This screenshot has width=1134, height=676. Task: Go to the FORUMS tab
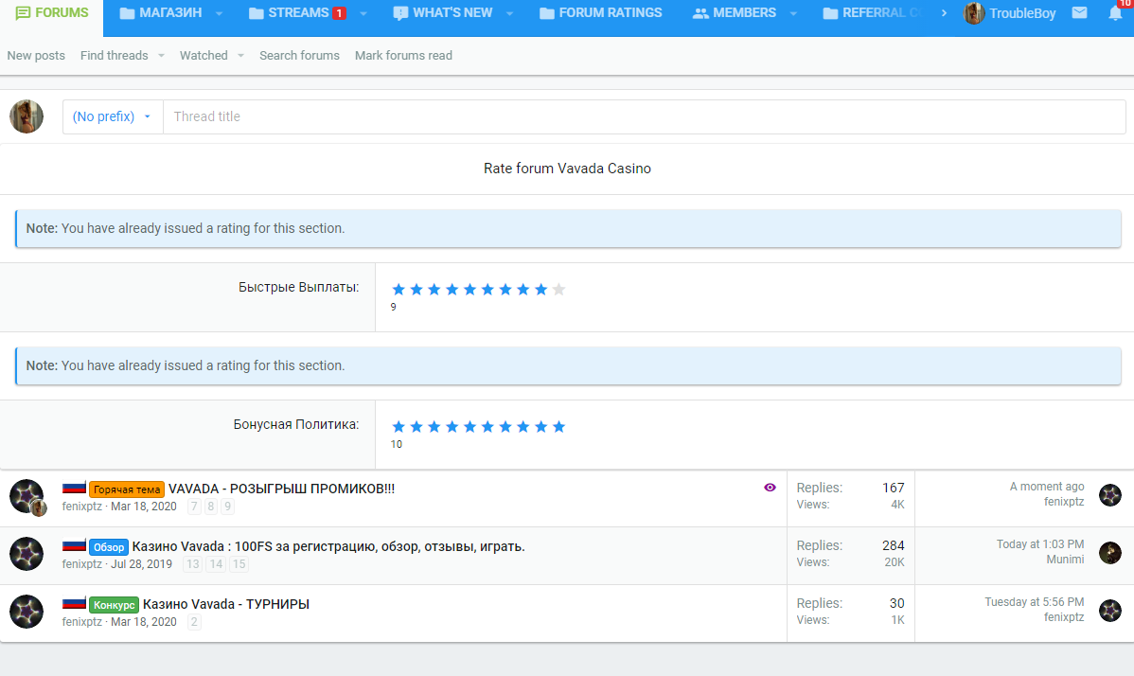pyautogui.click(x=51, y=13)
